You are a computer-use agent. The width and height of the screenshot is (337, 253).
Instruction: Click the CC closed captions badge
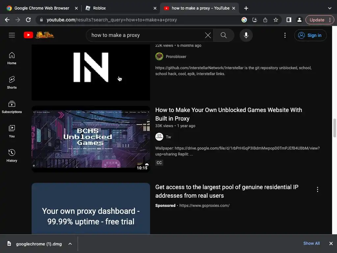point(159,163)
